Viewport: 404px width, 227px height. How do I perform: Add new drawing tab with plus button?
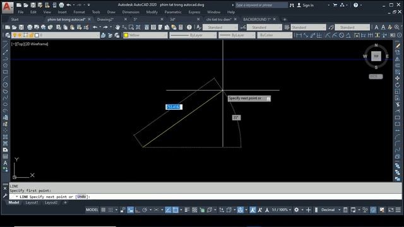(285, 20)
